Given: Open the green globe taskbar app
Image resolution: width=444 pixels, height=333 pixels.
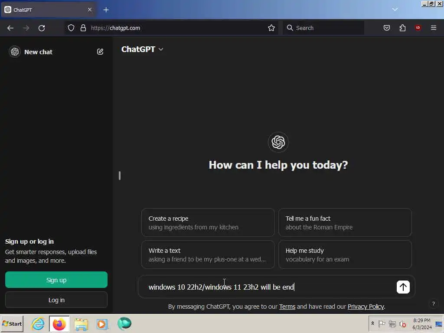Looking at the screenshot, I should [x=124, y=323].
